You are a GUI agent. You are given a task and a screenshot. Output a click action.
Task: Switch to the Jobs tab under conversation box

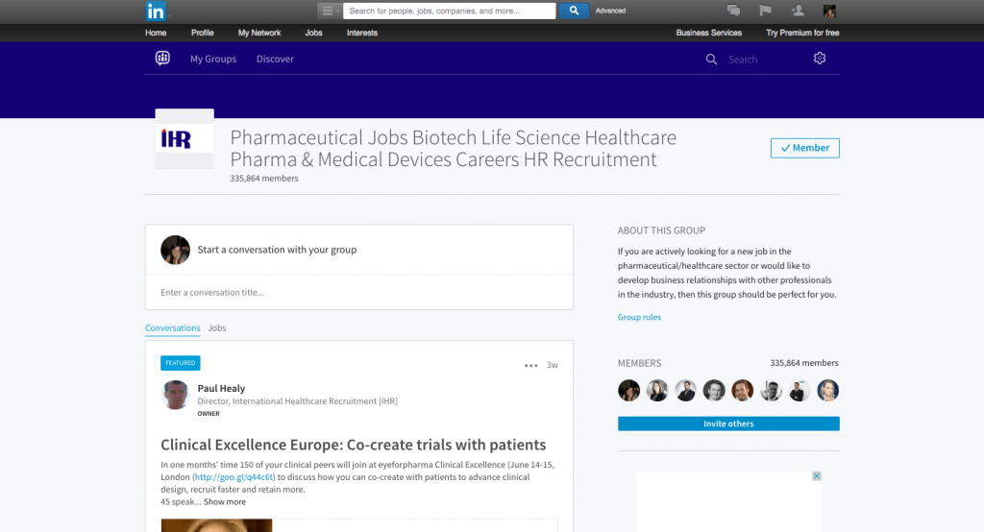217,328
